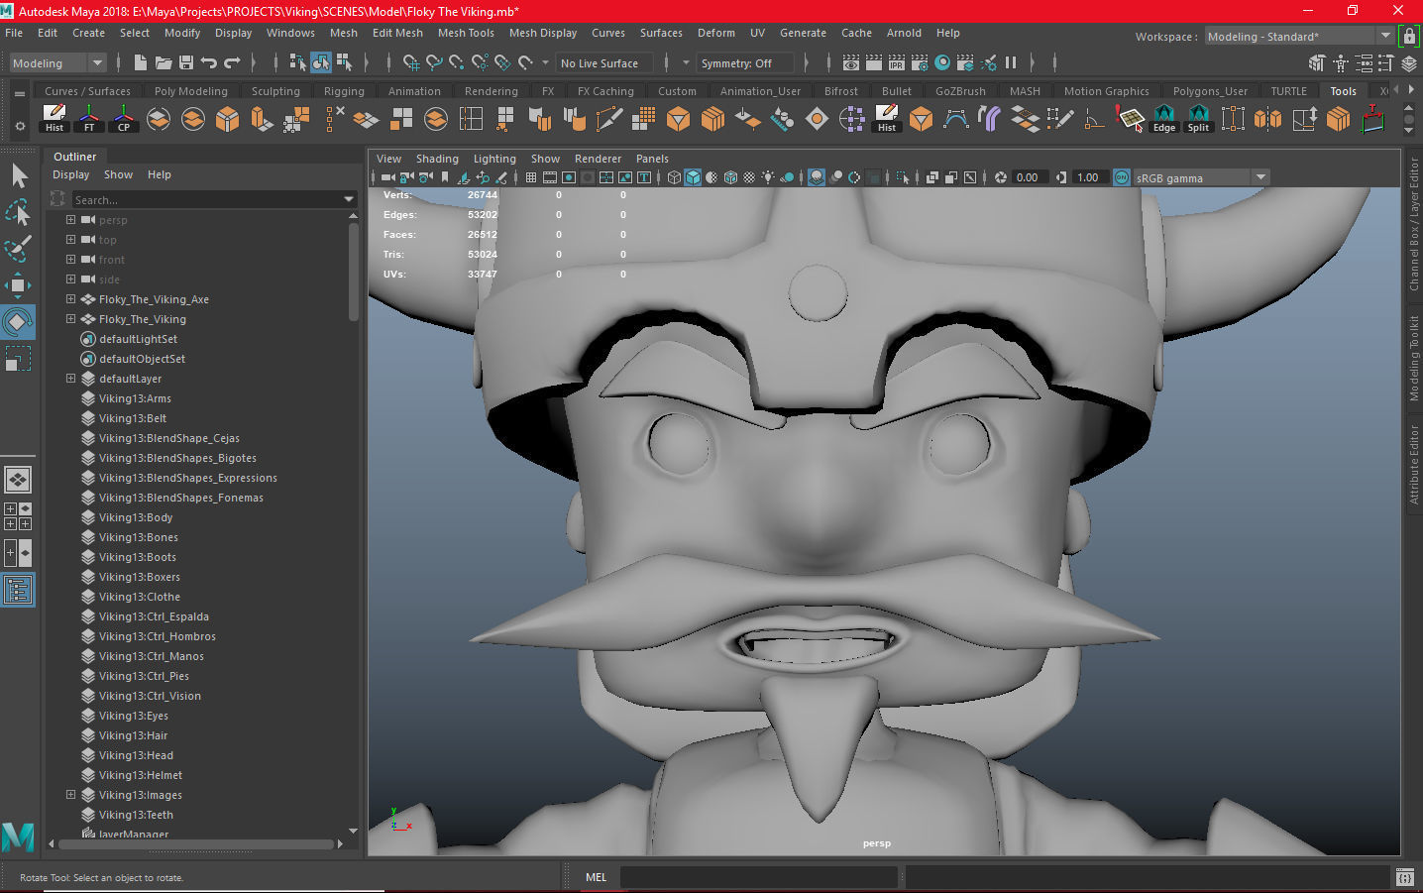Screen dimensions: 1423x893
Task: Toggle viewport grid display icon
Action: coord(531,177)
